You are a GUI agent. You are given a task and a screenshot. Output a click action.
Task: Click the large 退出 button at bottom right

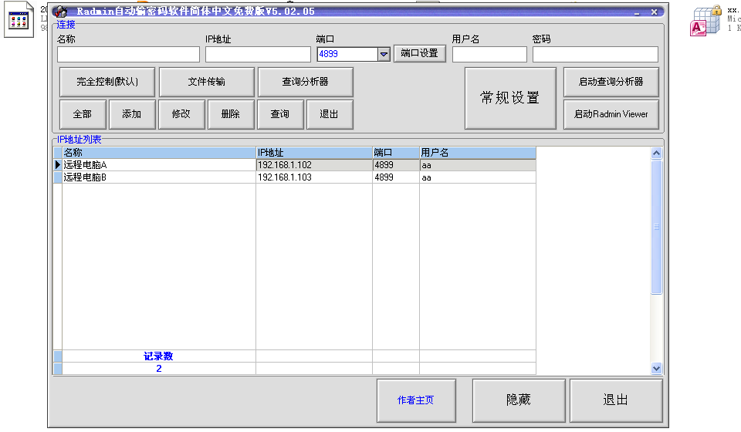(616, 400)
